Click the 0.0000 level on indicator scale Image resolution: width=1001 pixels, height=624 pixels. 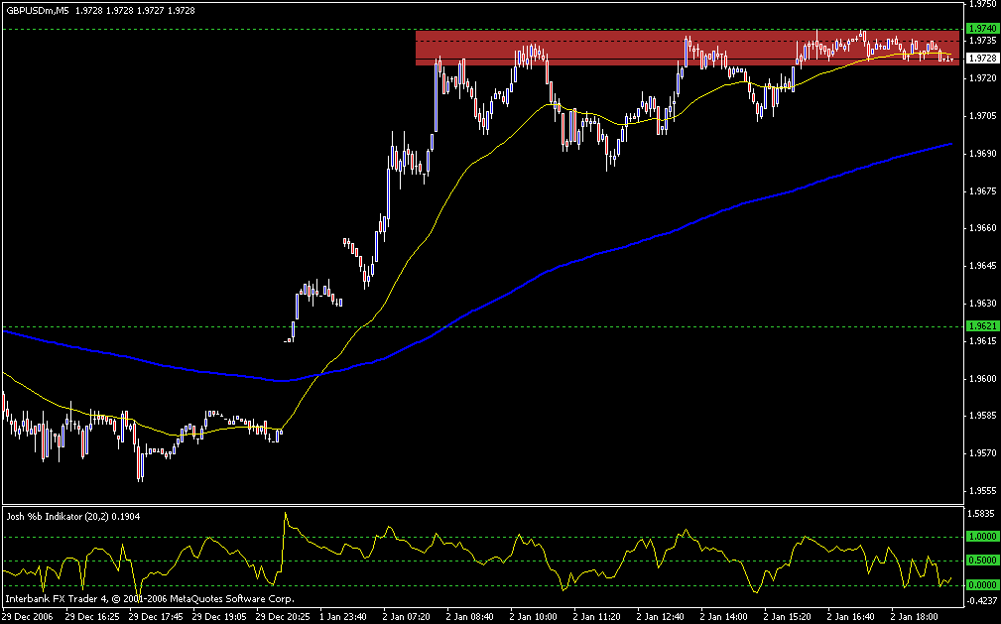[x=982, y=585]
